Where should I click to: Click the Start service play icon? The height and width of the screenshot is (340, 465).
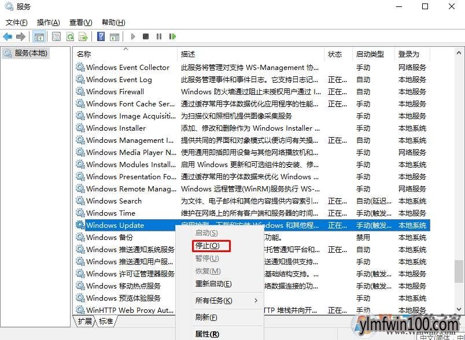pyautogui.click(x=133, y=36)
